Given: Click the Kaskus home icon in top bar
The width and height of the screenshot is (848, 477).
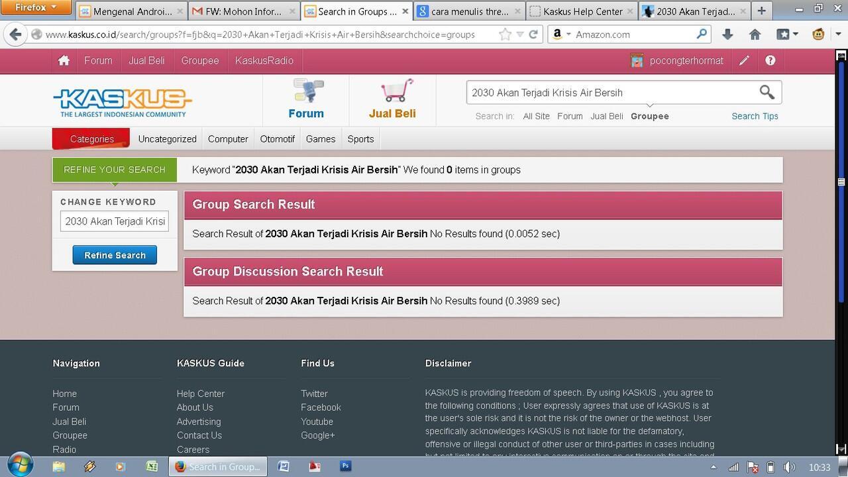Looking at the screenshot, I should [x=64, y=60].
